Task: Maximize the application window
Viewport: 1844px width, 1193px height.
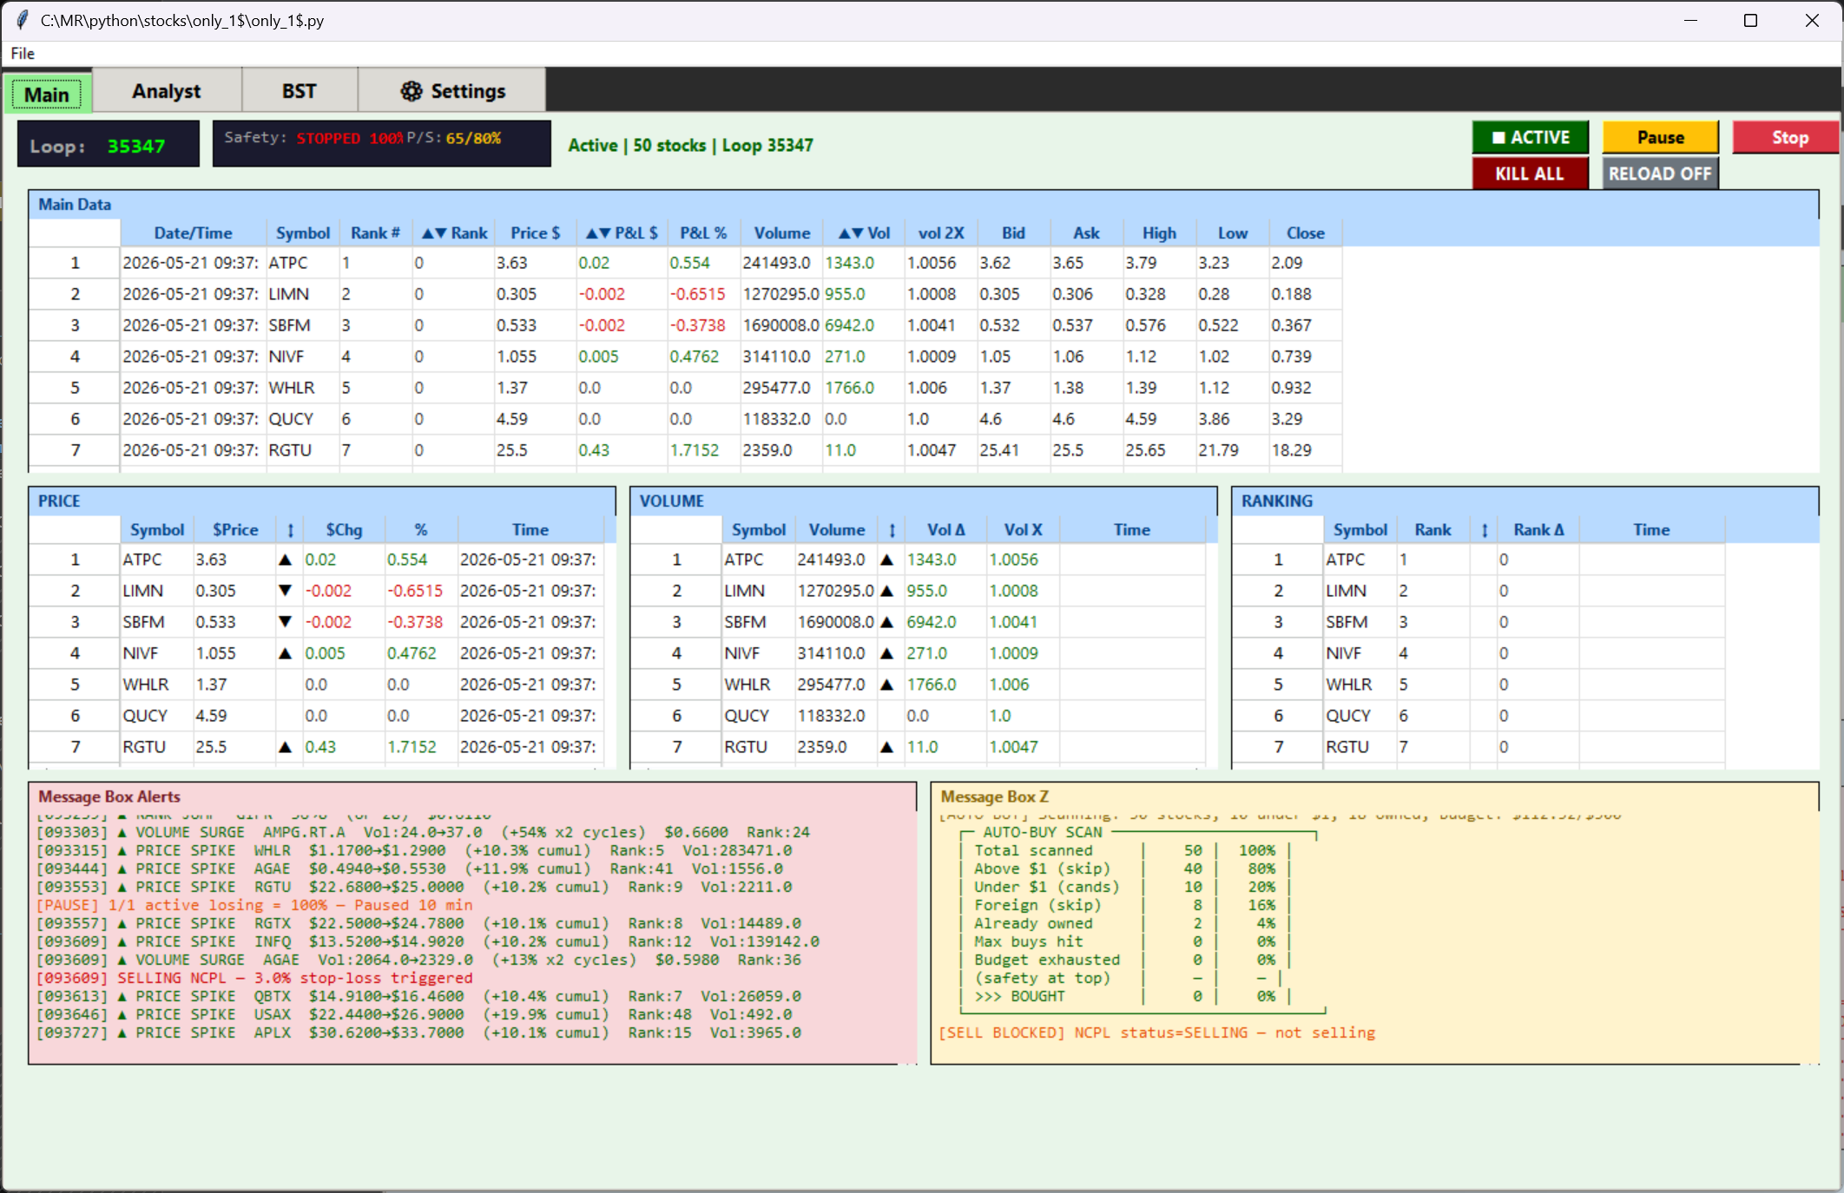Action: point(1750,20)
